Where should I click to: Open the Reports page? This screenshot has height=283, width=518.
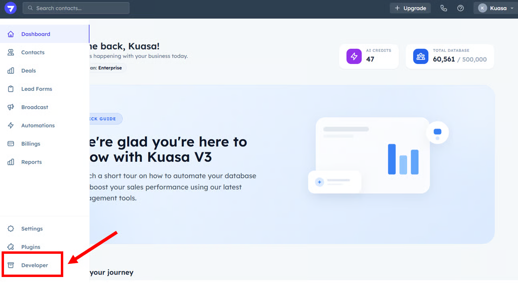coord(31,162)
